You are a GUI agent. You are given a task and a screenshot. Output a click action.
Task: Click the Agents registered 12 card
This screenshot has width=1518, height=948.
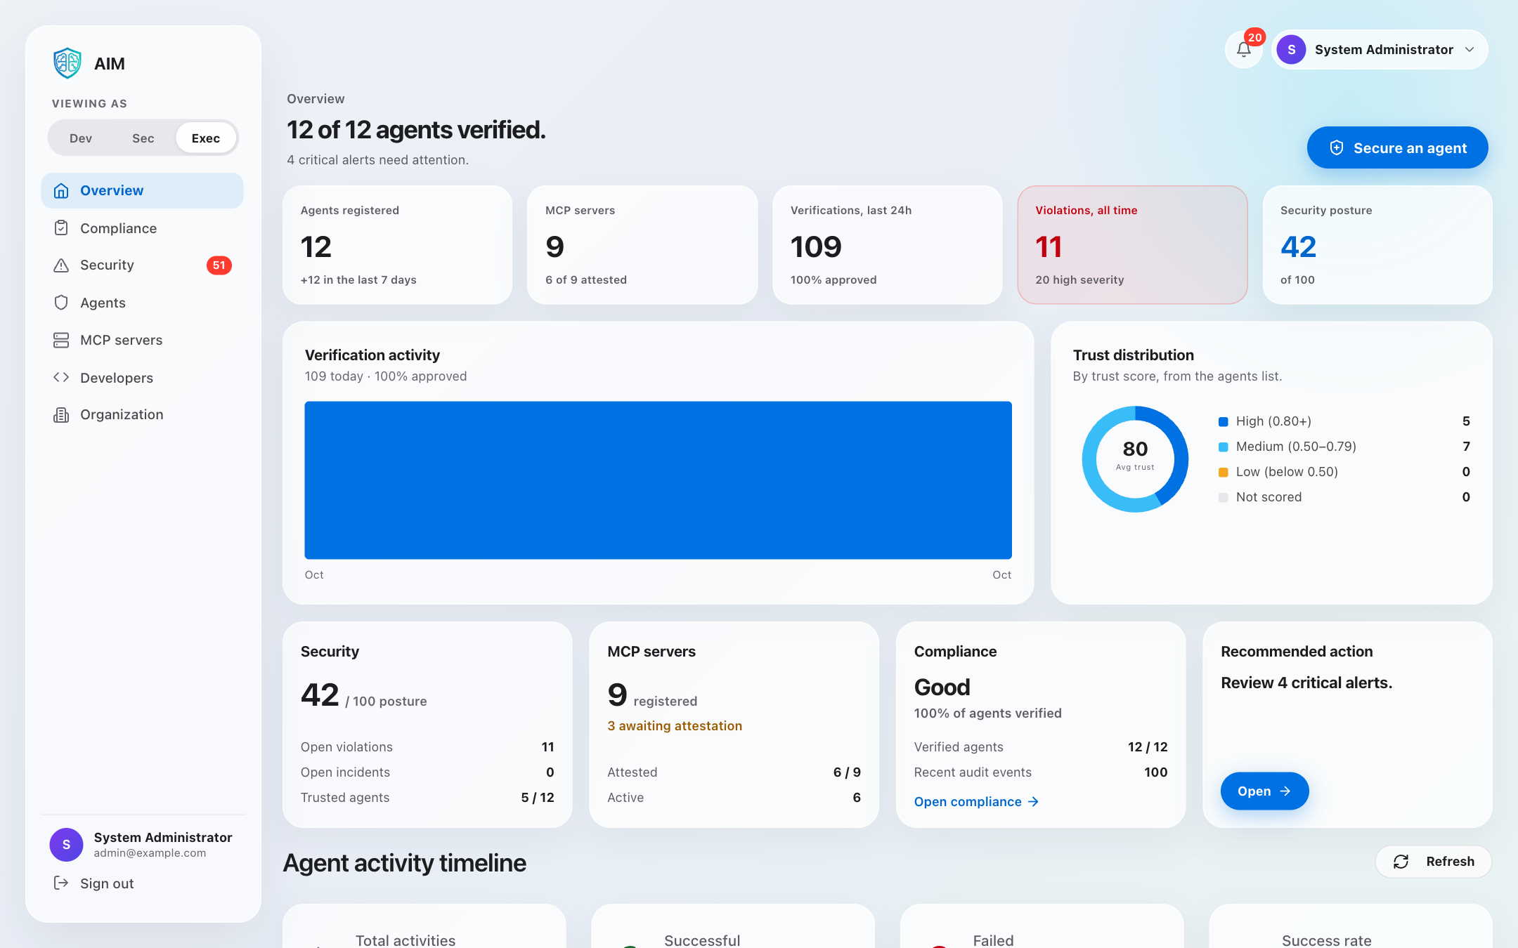click(x=397, y=244)
